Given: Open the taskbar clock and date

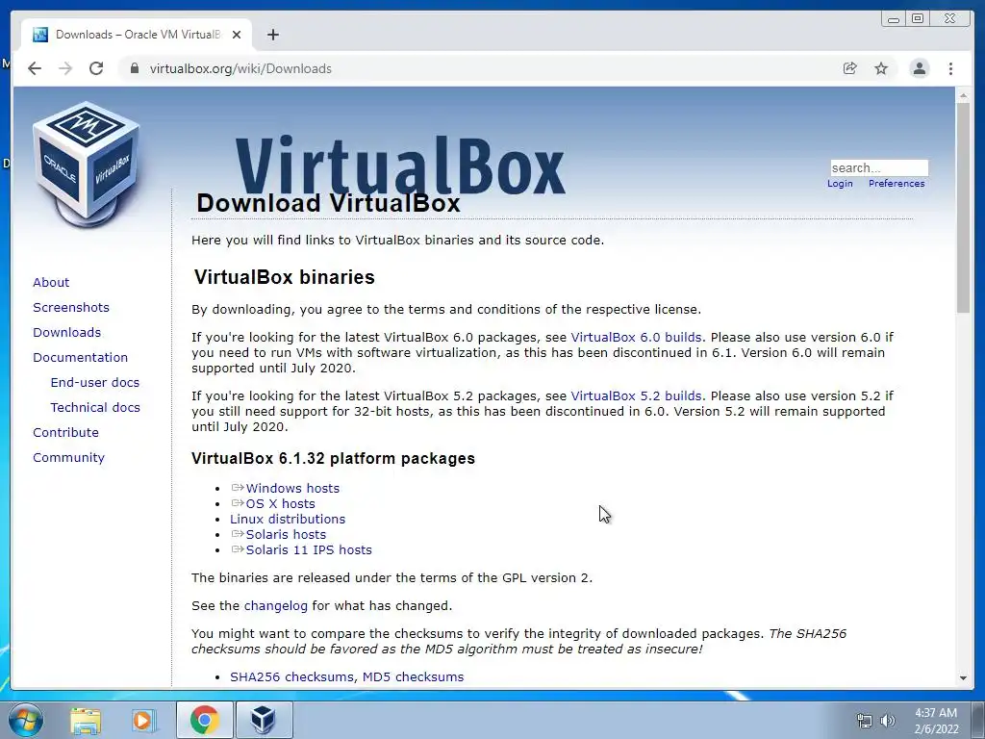Looking at the screenshot, I should (936, 721).
